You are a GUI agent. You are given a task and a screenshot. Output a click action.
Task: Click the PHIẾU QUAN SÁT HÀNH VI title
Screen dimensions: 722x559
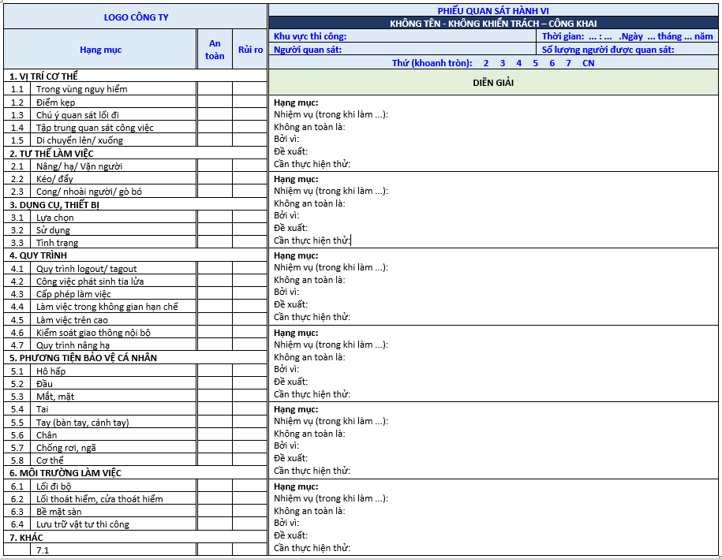pyautogui.click(x=493, y=10)
